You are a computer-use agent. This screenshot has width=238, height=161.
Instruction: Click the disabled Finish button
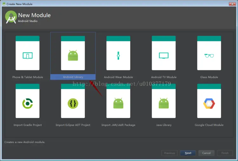point(225,153)
